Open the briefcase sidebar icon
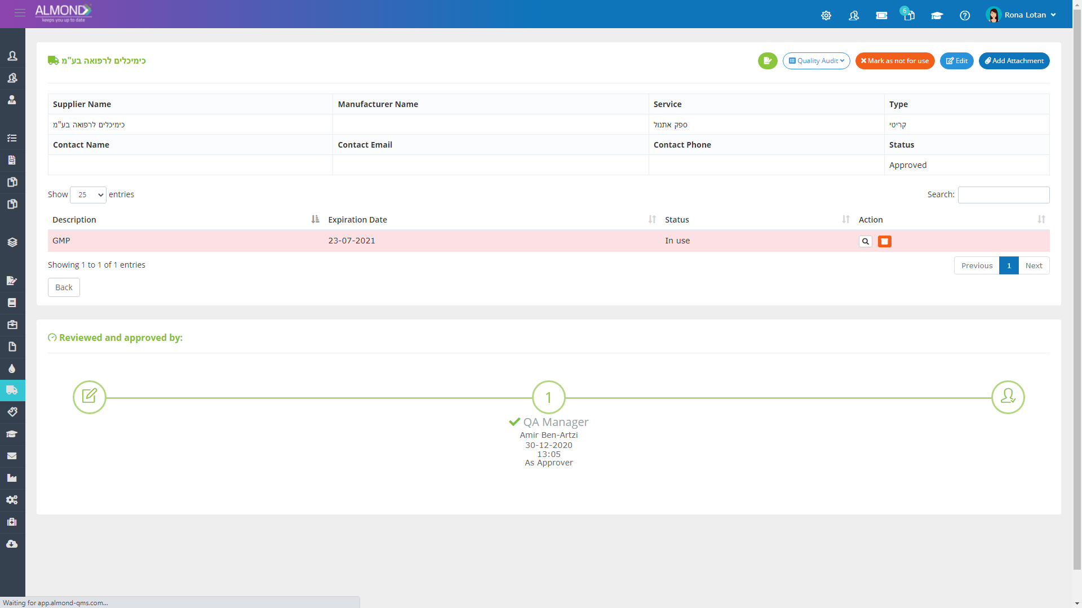The width and height of the screenshot is (1082, 608). coord(12,325)
